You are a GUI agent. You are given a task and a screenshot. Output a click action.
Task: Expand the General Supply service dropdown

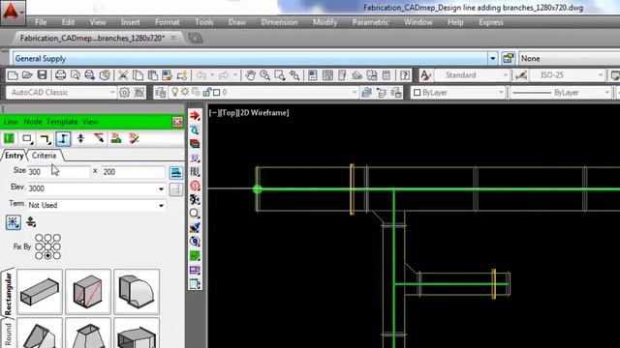[492, 58]
